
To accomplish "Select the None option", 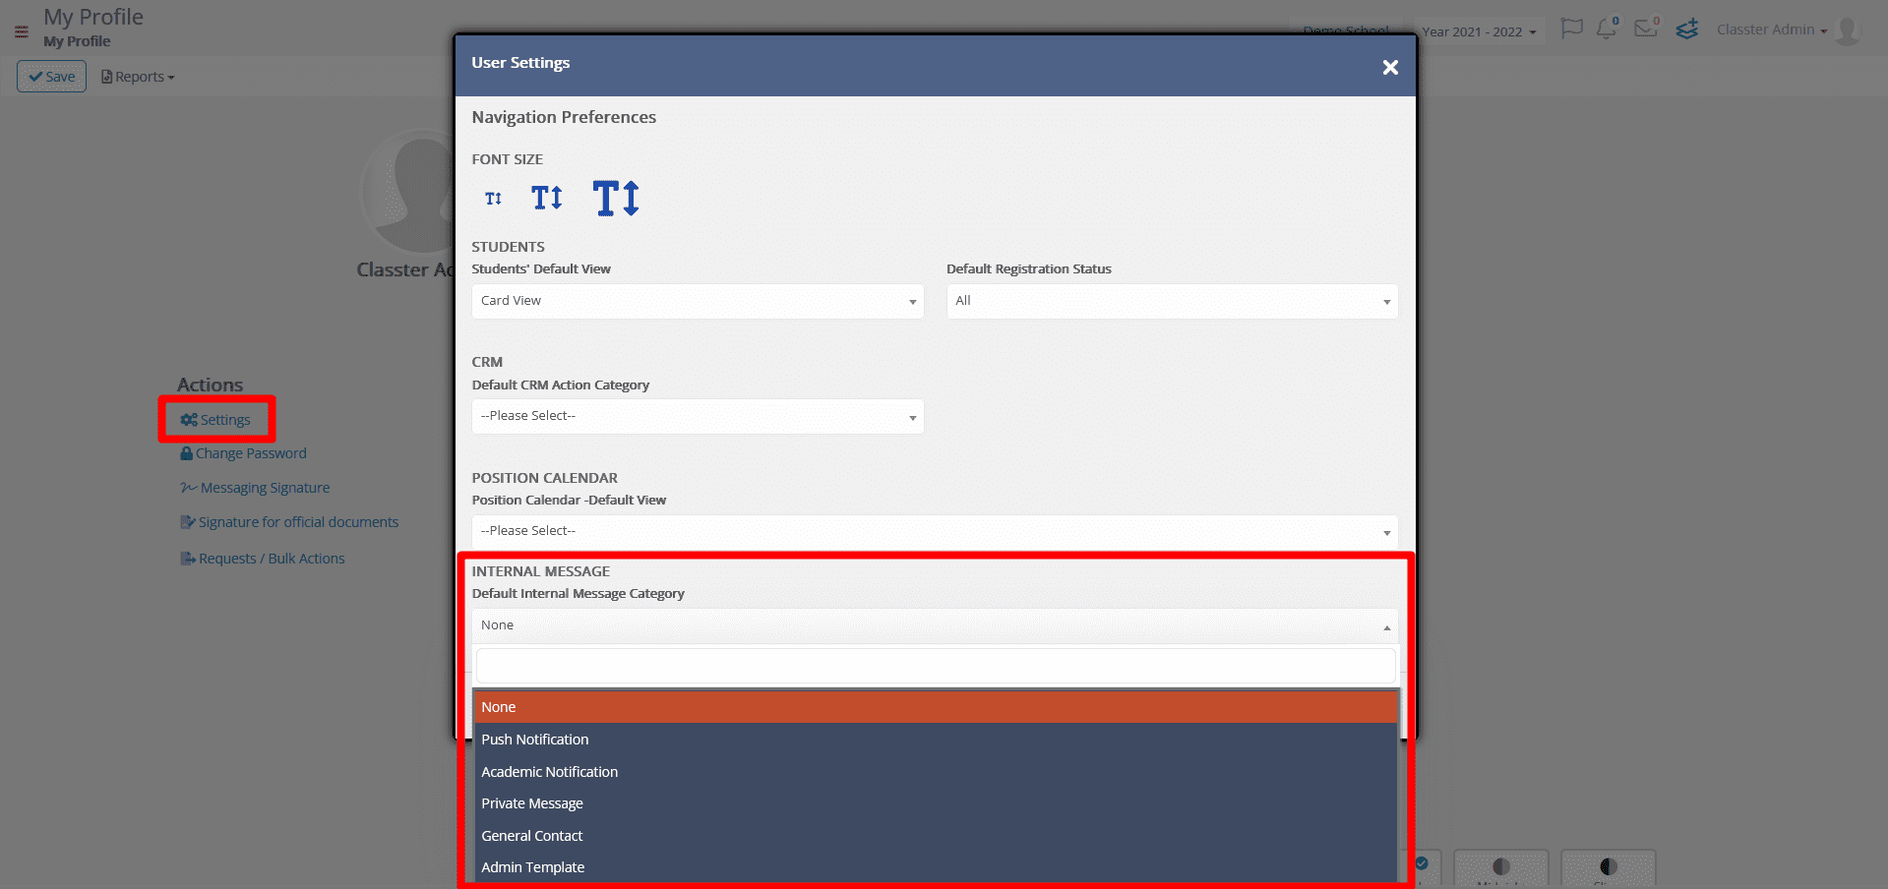I will (x=936, y=707).
